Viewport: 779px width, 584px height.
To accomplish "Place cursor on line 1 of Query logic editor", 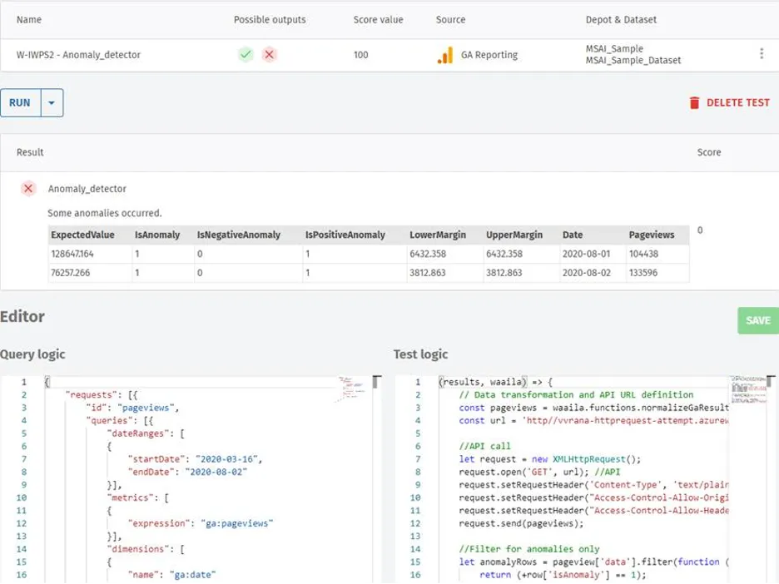I will pos(191,382).
